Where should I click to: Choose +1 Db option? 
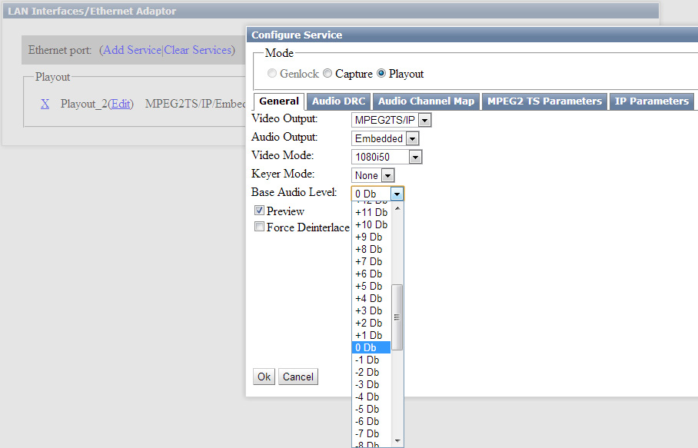point(371,336)
